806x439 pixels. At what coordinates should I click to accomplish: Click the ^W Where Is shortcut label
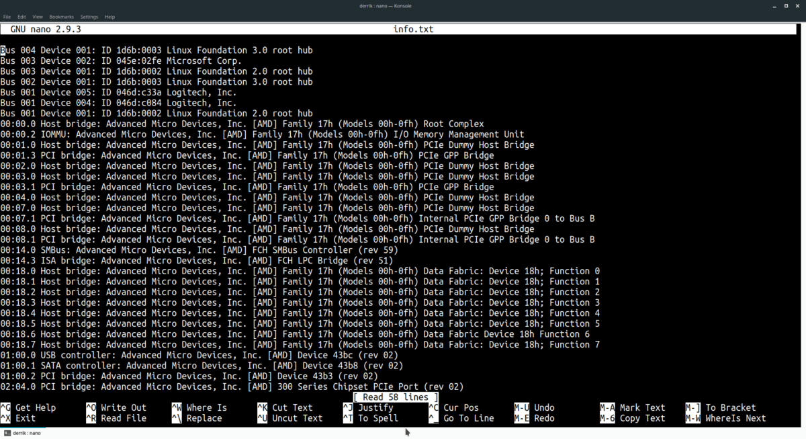(199, 407)
